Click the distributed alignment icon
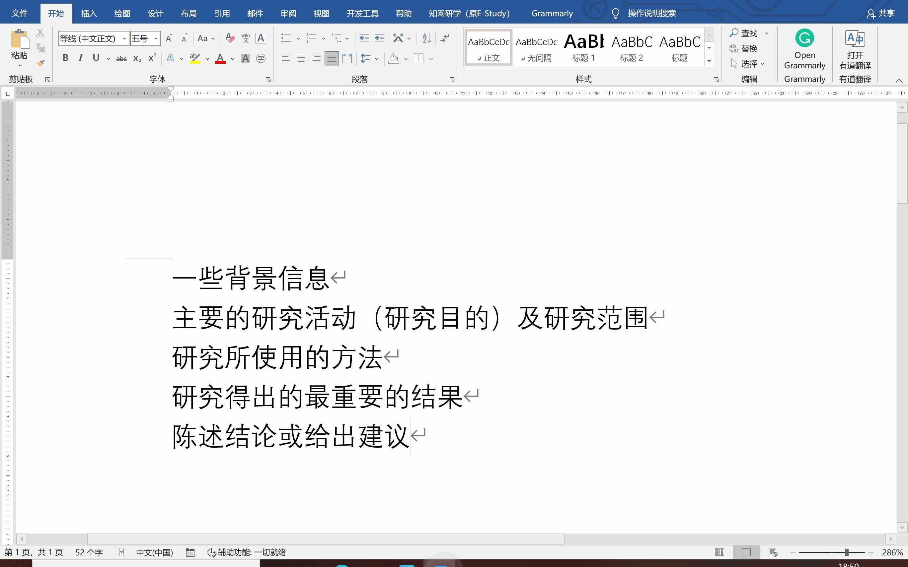The image size is (908, 567). click(x=347, y=58)
